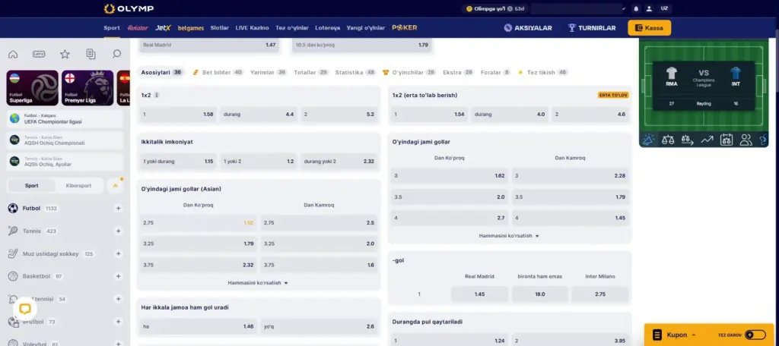Click the Aksiyalar promo icon
The height and width of the screenshot is (346, 779).
click(507, 28)
